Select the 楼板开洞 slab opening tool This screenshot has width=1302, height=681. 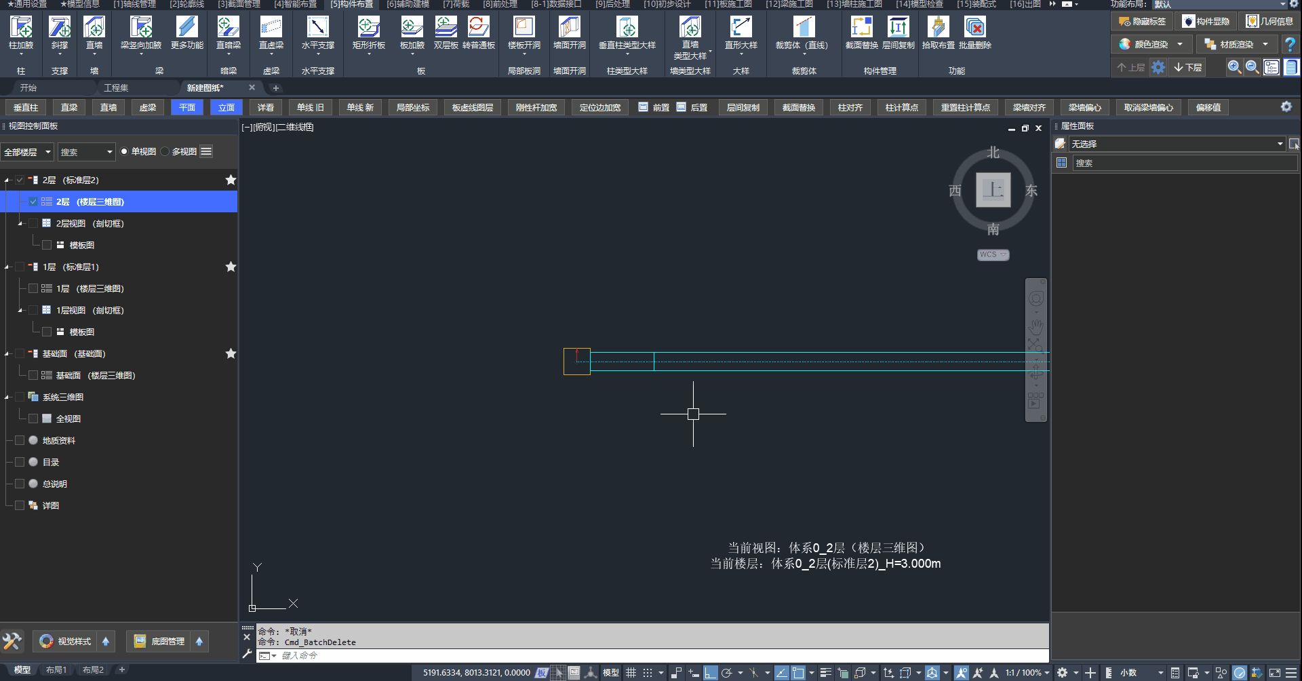(x=524, y=33)
